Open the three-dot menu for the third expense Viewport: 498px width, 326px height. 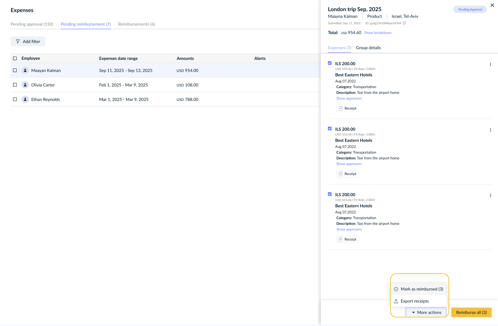click(490, 196)
